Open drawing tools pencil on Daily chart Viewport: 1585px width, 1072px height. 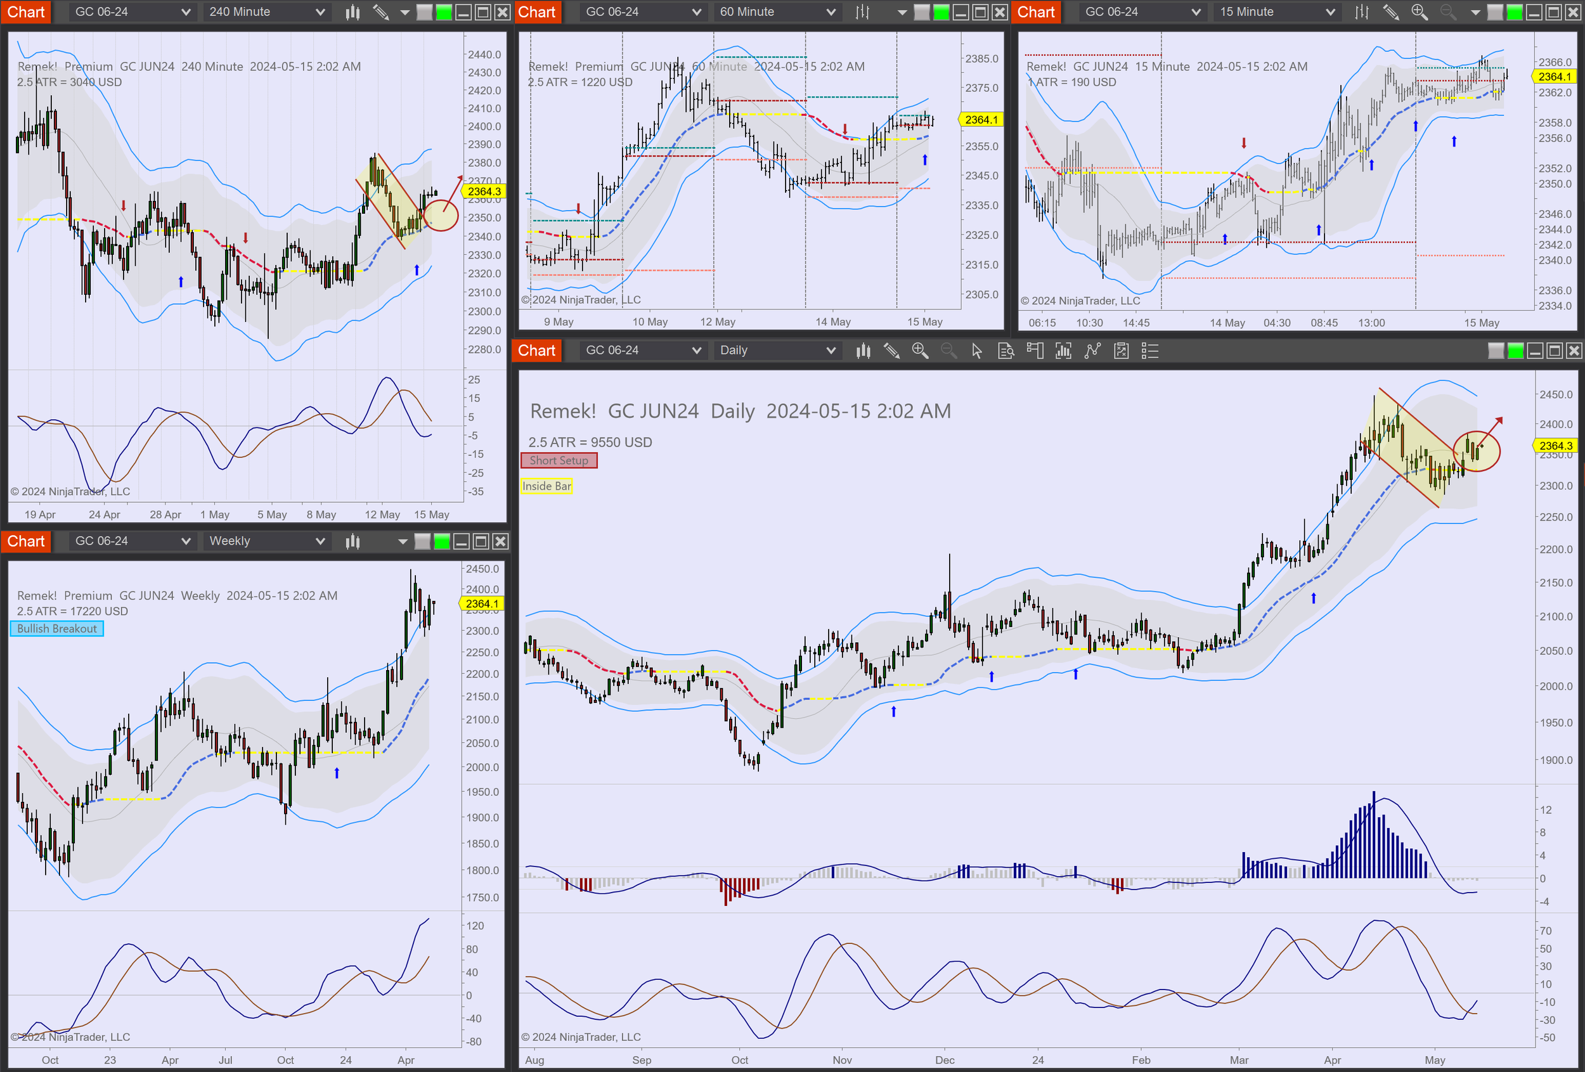pyautogui.click(x=891, y=351)
